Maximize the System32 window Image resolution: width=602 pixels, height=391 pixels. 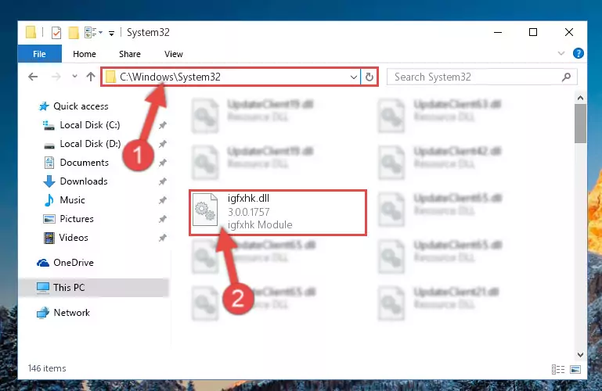[533, 33]
